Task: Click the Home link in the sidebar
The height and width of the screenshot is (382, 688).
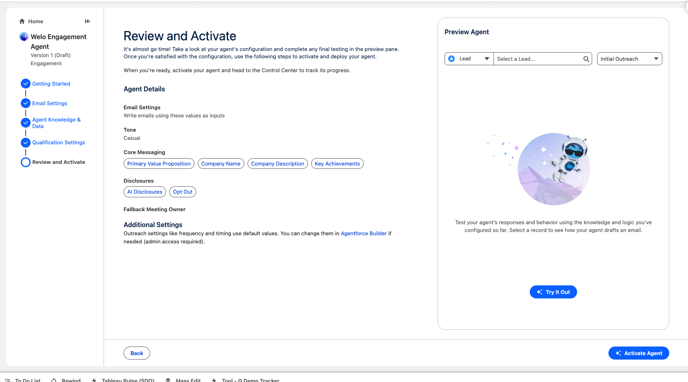Action: (x=35, y=21)
